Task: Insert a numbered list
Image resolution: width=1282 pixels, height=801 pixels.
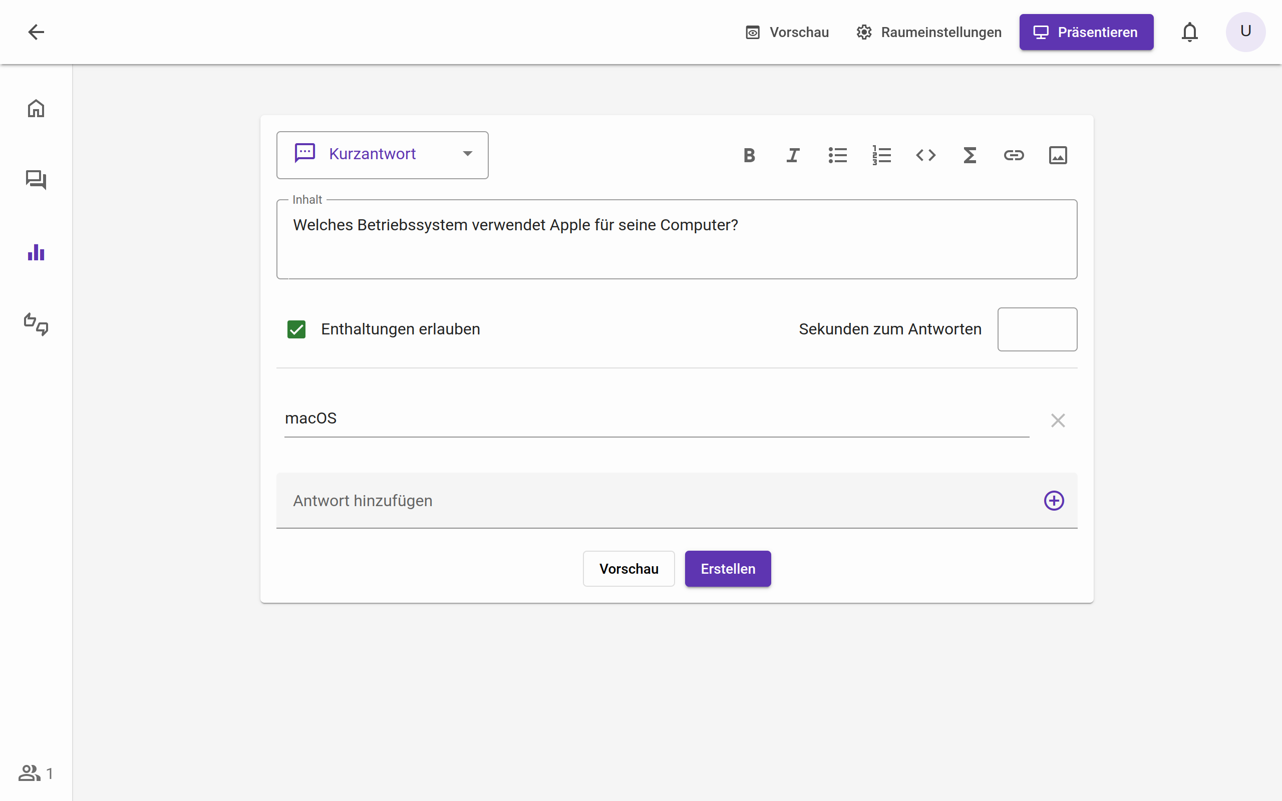Action: coord(881,155)
